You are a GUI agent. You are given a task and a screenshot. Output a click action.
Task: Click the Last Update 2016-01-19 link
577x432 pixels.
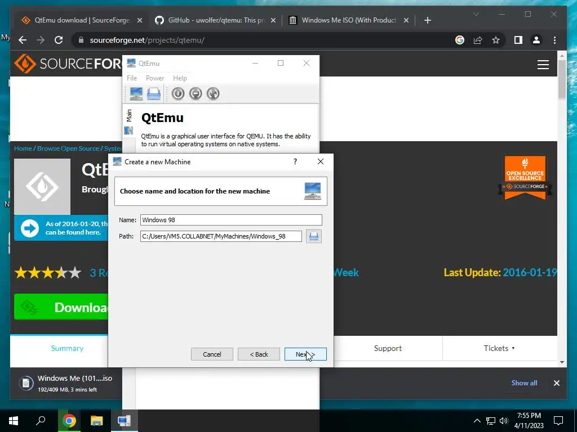(529, 273)
